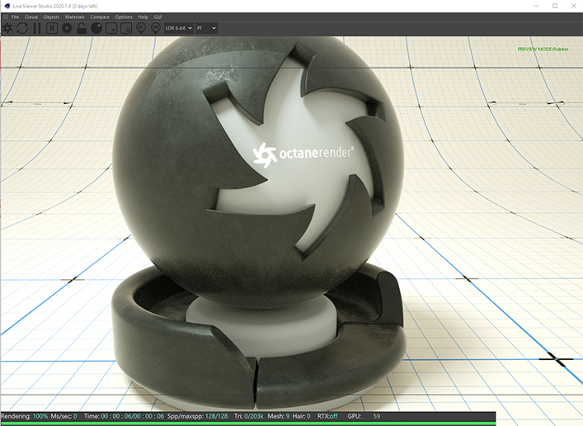583x426 pixels.
Task: Toggle the render region R icon
Action: point(52,28)
